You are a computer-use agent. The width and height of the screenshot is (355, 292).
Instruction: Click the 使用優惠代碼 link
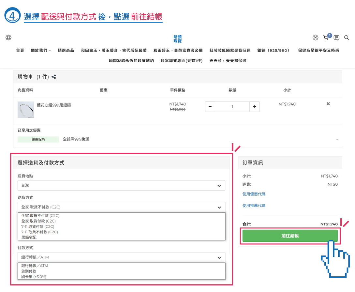pos(254,194)
